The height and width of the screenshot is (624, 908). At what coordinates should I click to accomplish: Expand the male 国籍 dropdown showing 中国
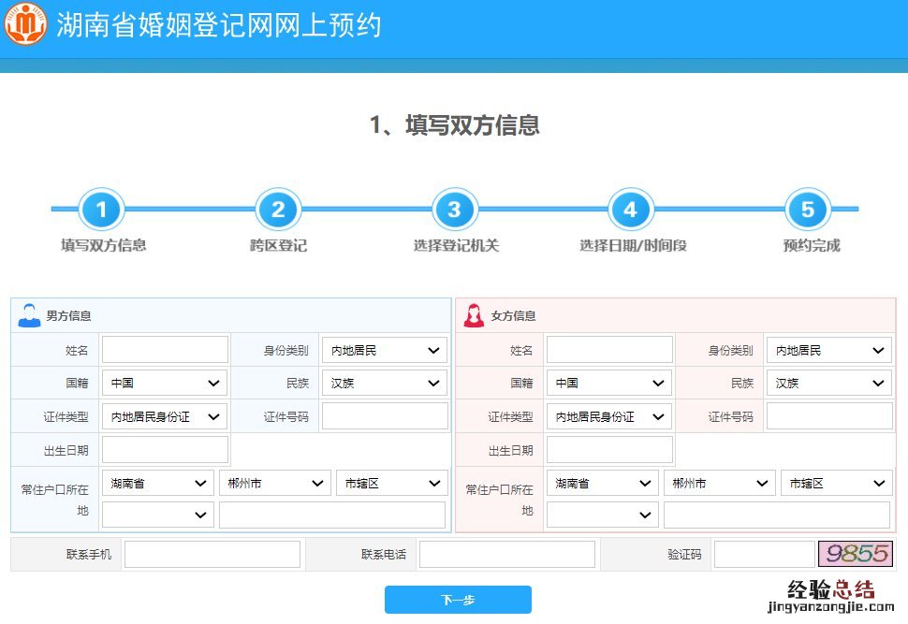(165, 383)
